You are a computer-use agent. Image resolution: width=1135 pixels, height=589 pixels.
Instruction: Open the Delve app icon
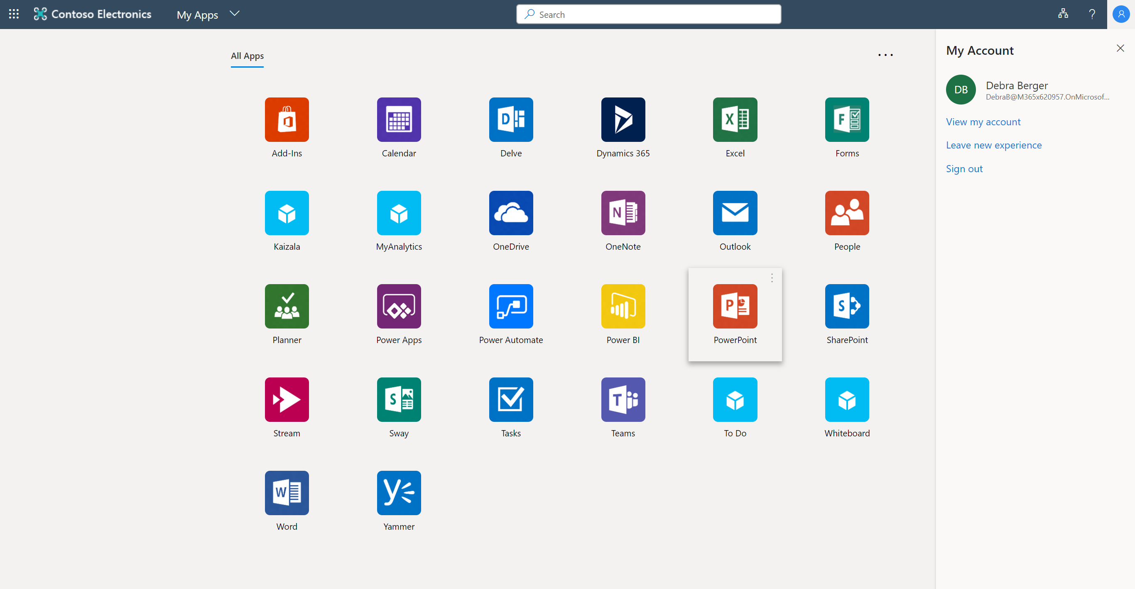pyautogui.click(x=511, y=119)
